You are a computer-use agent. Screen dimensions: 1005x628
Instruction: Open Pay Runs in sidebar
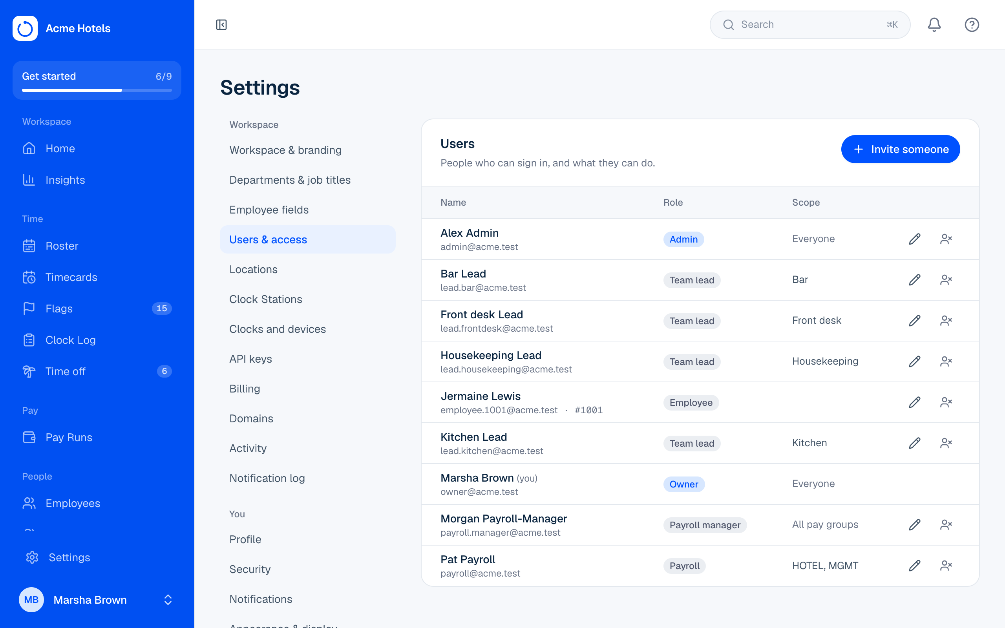tap(97, 437)
